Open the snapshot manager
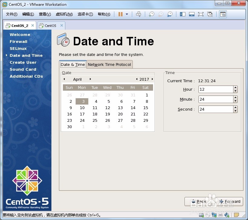This screenshot has width=248, height=220. point(170,14)
